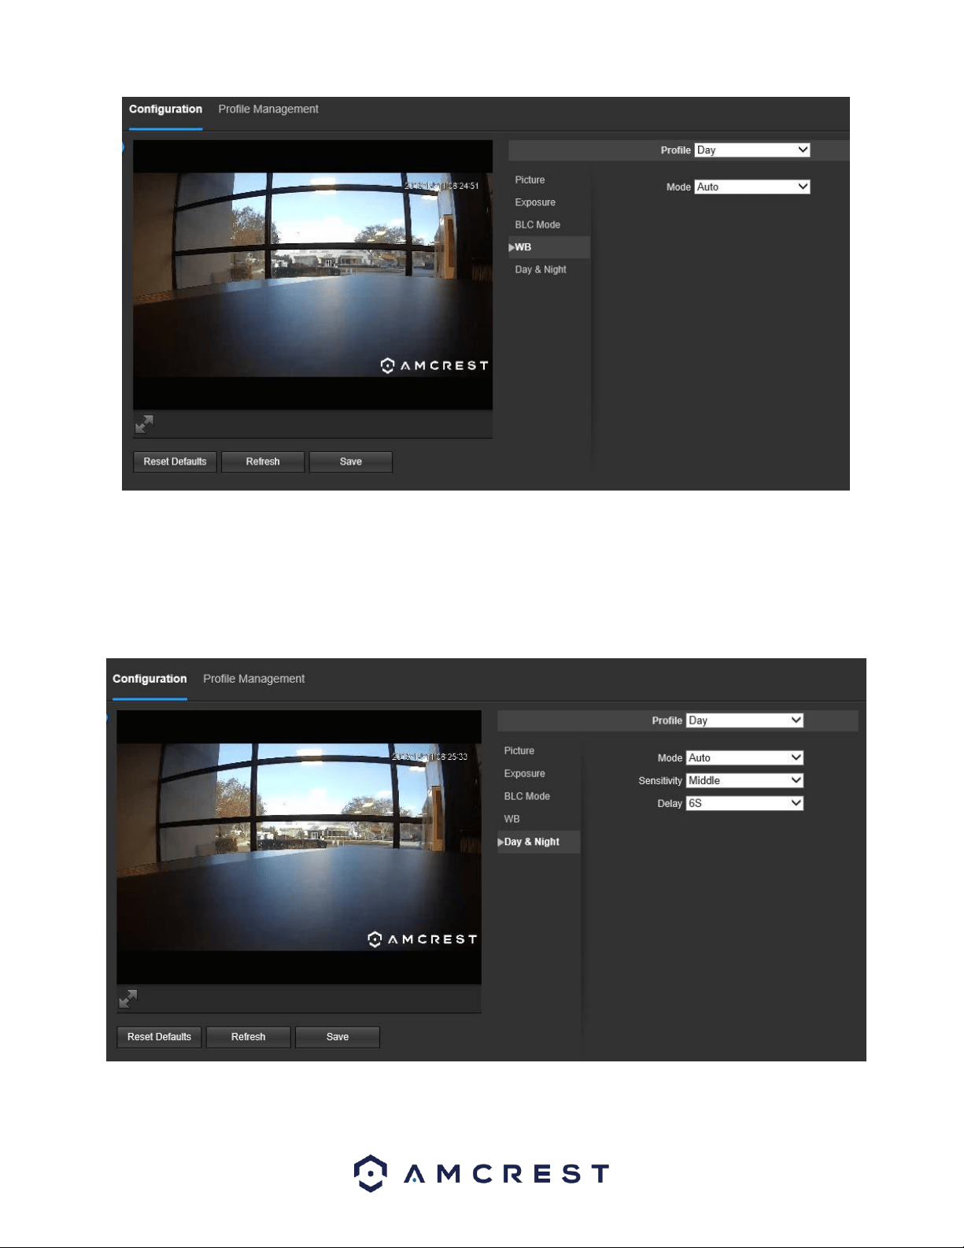Viewport: 964px width, 1248px height.
Task: Click the camera live preview in the upper screenshot
Action: 312,275
